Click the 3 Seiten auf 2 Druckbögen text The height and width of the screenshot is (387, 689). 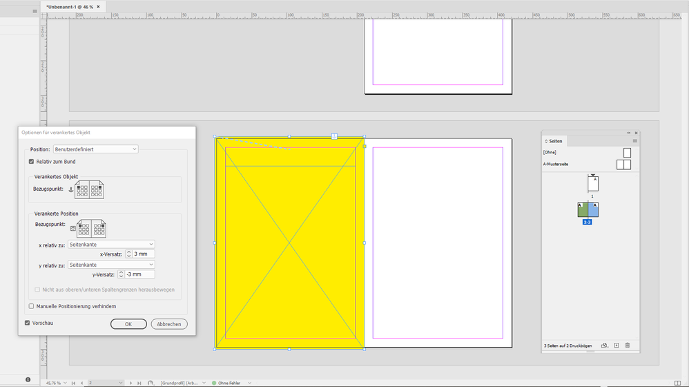[567, 346]
